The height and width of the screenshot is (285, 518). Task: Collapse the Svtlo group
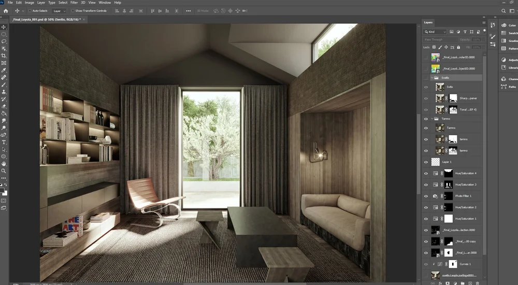click(x=433, y=78)
